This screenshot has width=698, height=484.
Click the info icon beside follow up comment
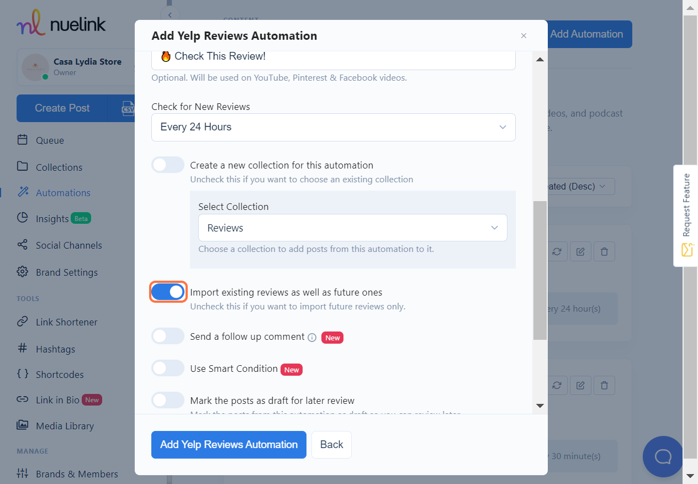click(x=312, y=337)
